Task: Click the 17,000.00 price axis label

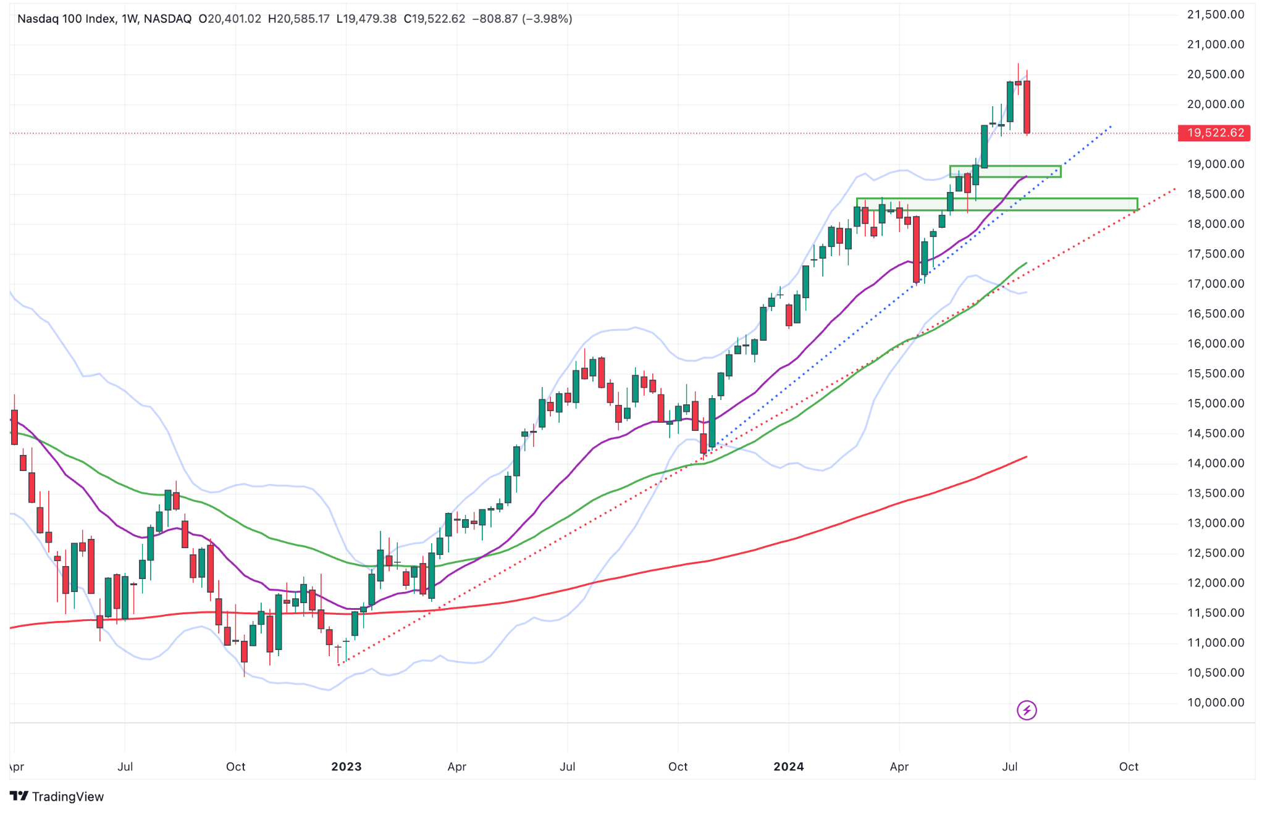Action: click(x=1216, y=284)
